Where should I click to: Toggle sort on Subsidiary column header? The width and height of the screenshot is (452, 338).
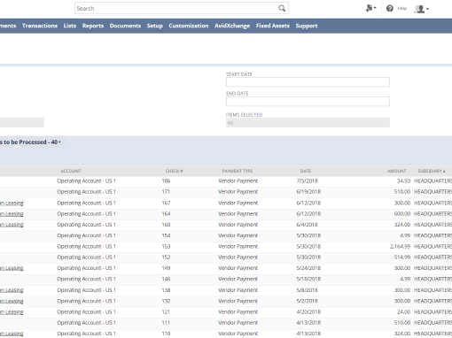432,171
